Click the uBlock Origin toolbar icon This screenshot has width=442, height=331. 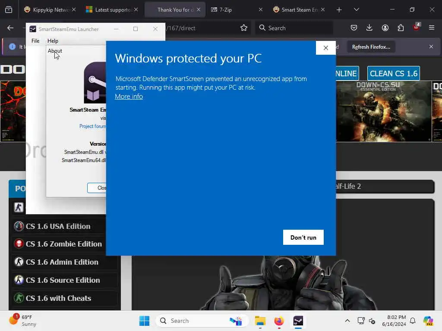(x=417, y=27)
